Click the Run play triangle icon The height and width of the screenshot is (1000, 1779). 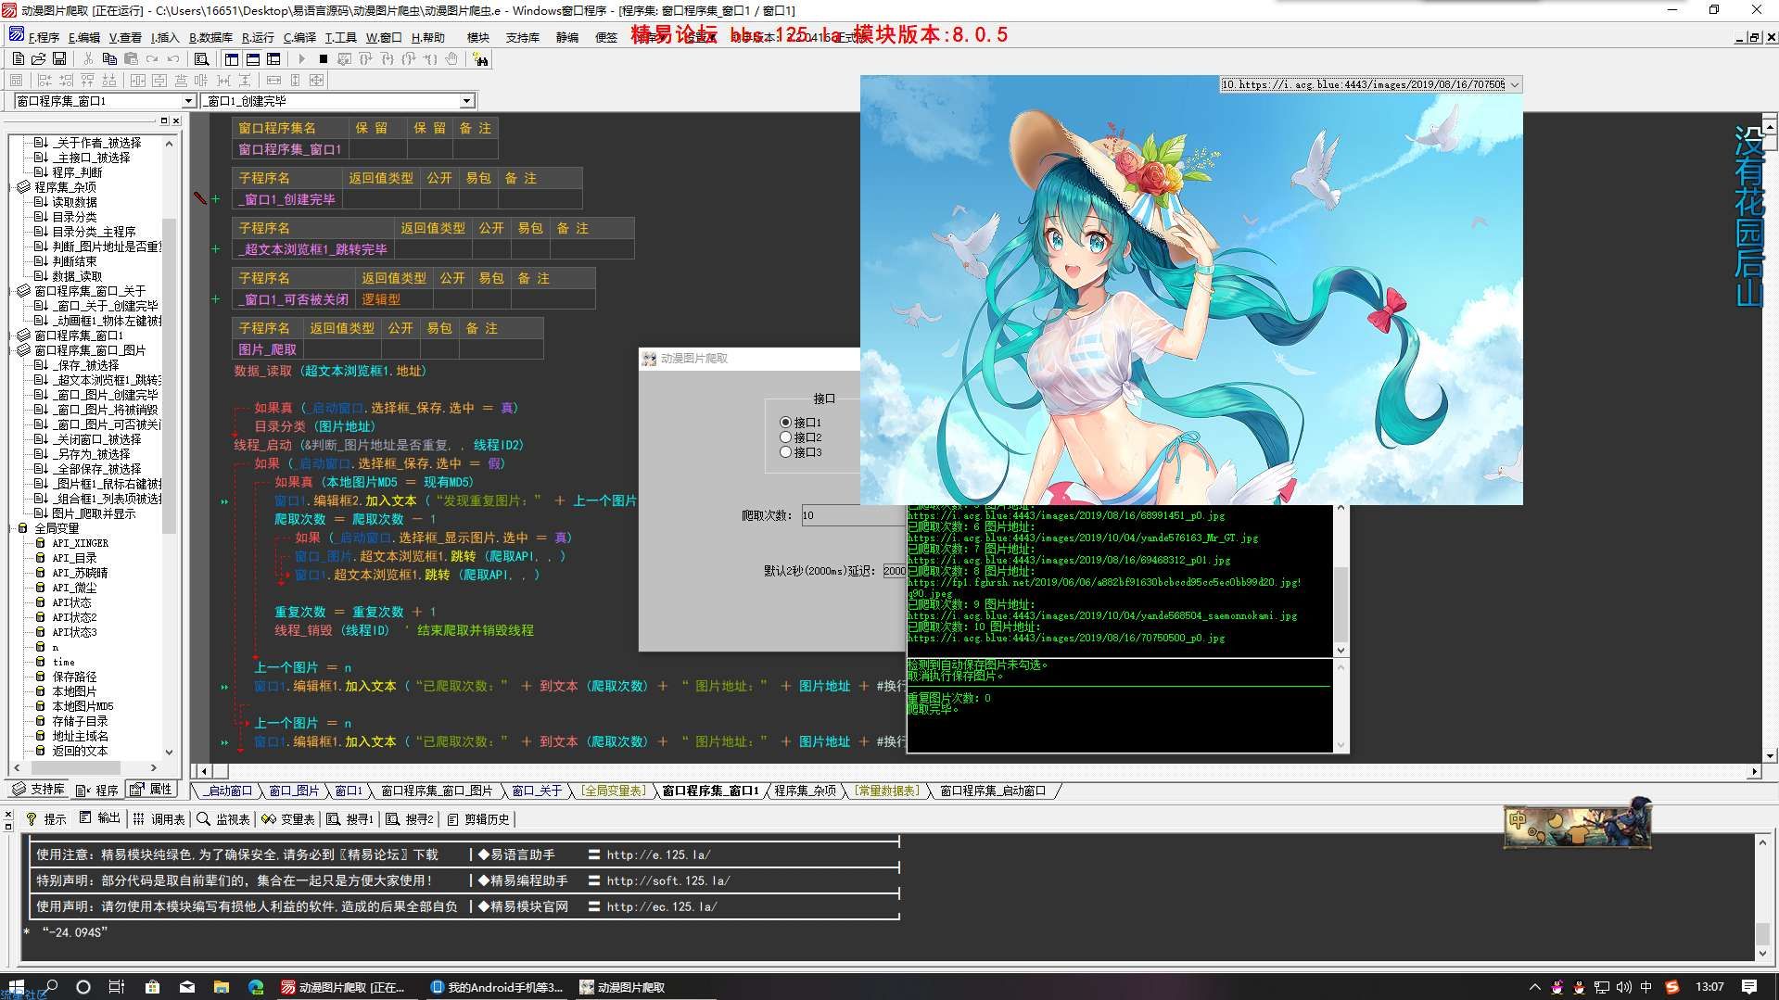(301, 58)
